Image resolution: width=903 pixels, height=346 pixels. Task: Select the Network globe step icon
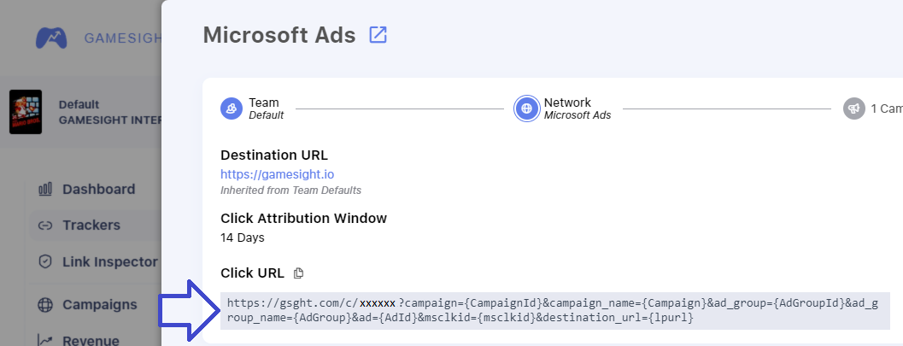pos(525,108)
